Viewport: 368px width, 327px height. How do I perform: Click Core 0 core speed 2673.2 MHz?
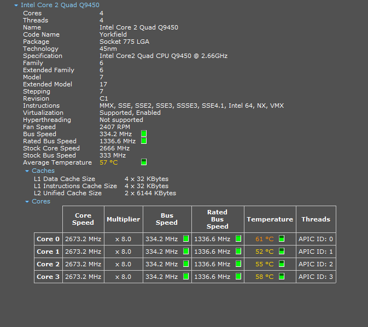(x=83, y=239)
